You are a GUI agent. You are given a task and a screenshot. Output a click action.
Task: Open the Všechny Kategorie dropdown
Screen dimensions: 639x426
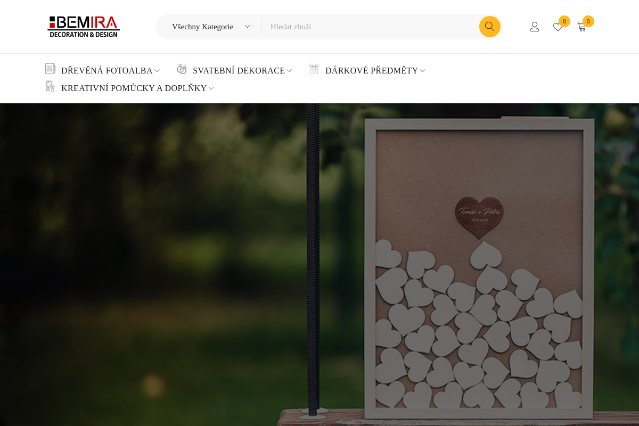(211, 27)
